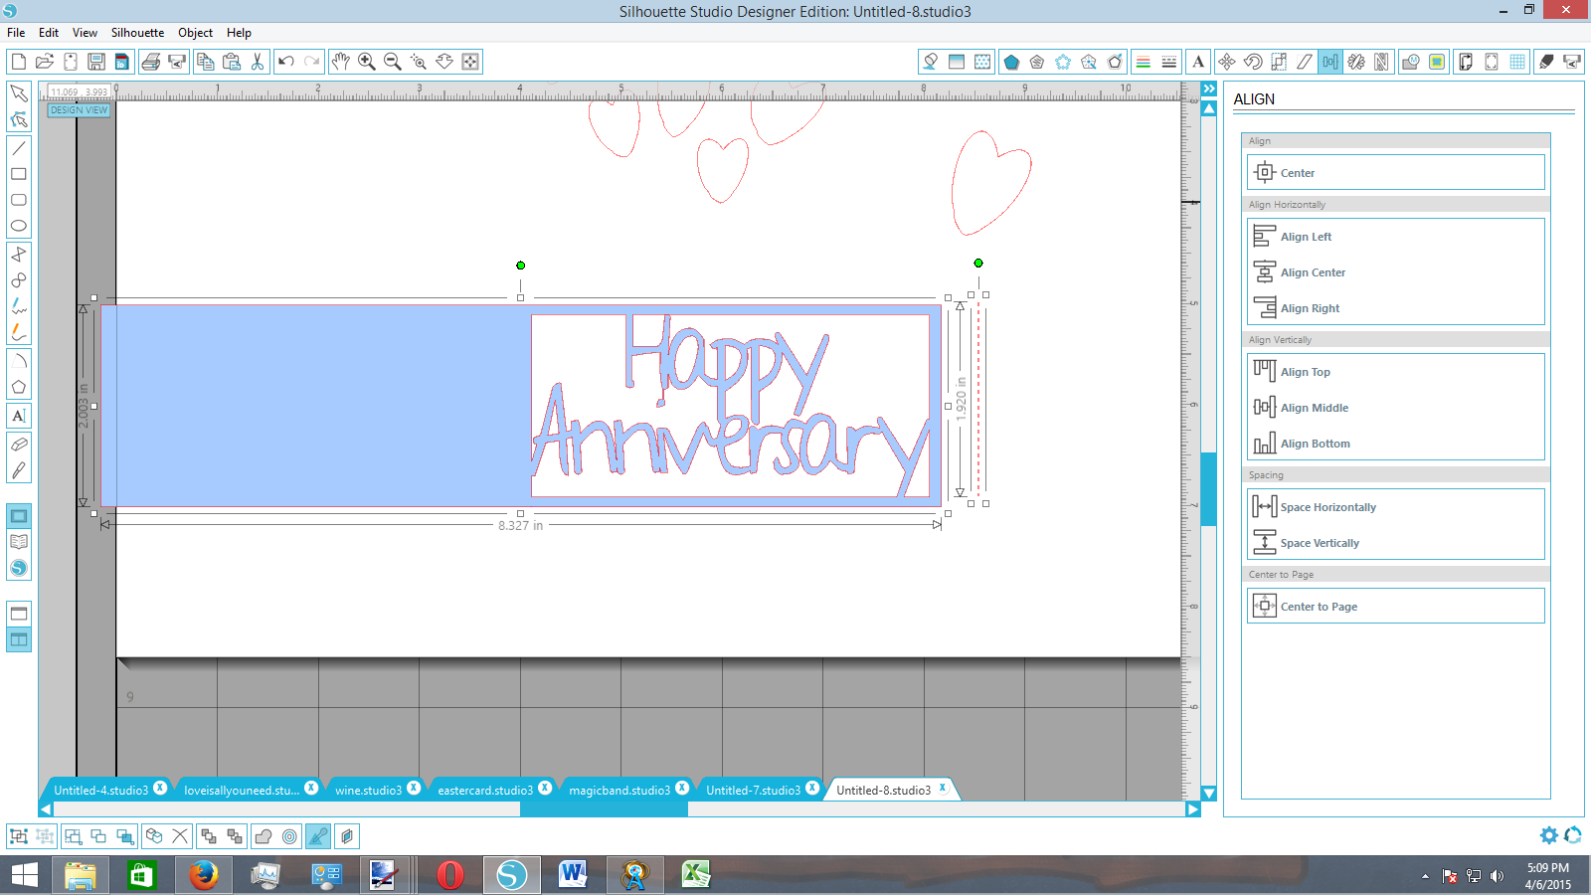Click the vertical scrollbar thumb
Screen dimensions: 1591x895
(1209, 488)
